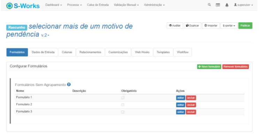Click the 'Descrição' column header

(79, 91)
